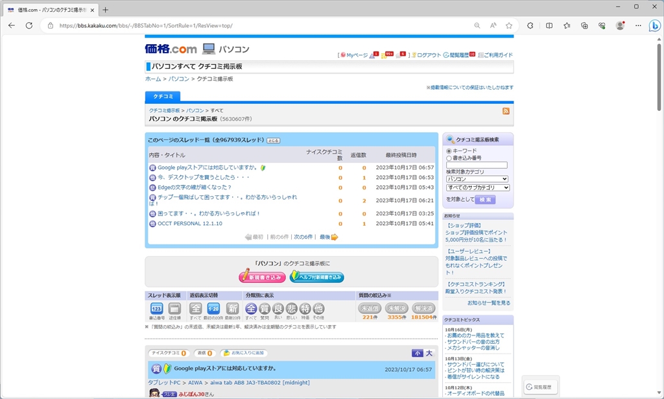
Task: Sort threads by reply order (calendar icon)
Action: tap(174, 309)
